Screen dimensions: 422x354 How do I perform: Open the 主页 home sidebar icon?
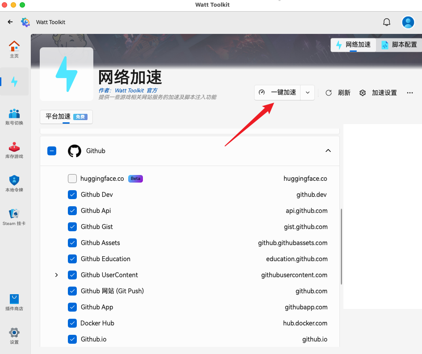pyautogui.click(x=14, y=49)
